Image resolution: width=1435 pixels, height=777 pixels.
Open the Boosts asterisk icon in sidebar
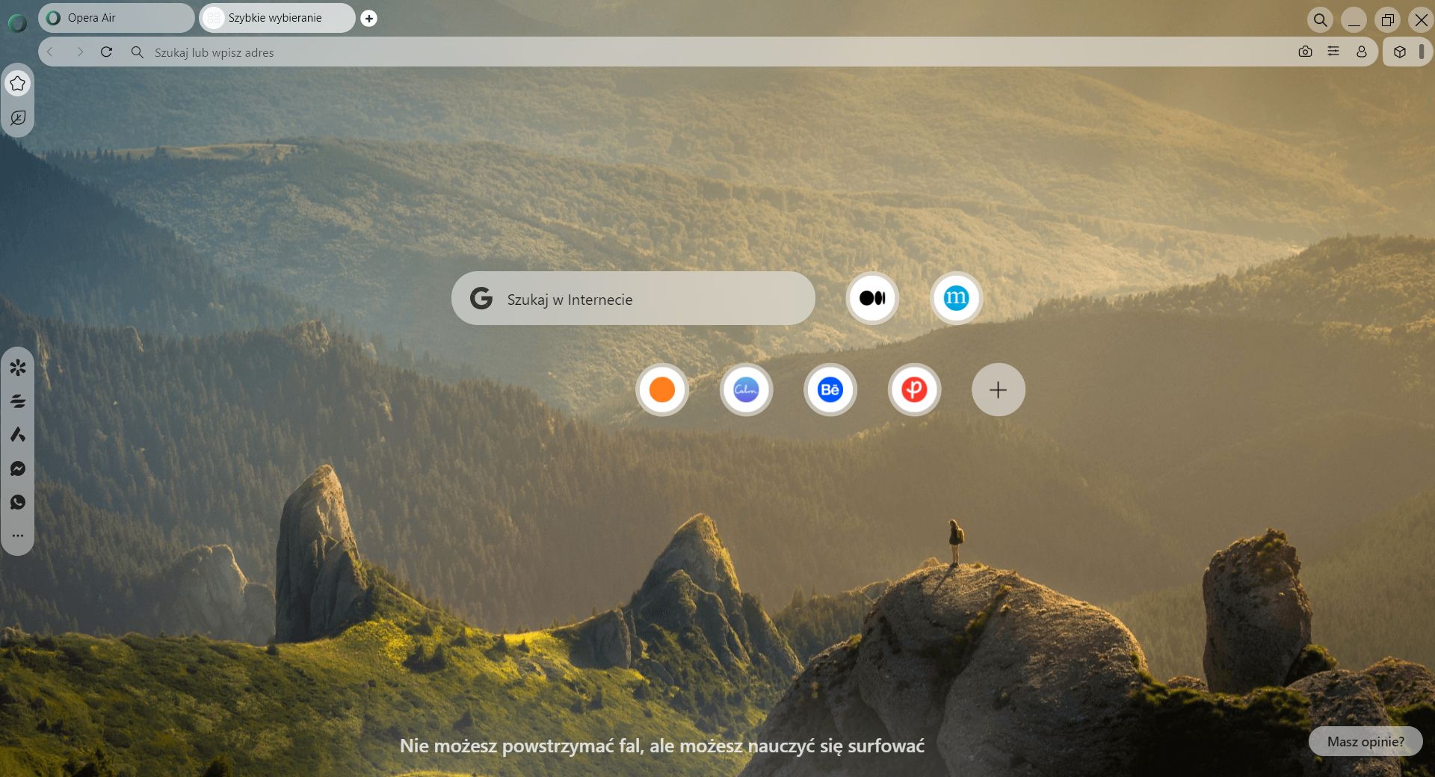point(18,368)
